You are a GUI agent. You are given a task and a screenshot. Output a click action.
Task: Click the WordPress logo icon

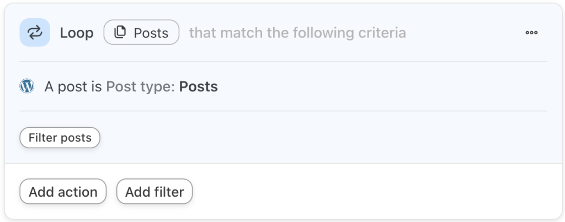tap(27, 86)
